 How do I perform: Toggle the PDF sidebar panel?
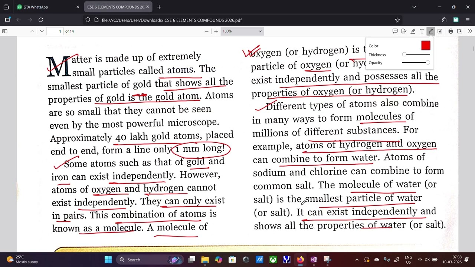pyautogui.click(x=5, y=31)
